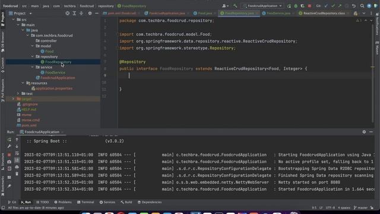Collapse the service package

click(x=33, y=67)
